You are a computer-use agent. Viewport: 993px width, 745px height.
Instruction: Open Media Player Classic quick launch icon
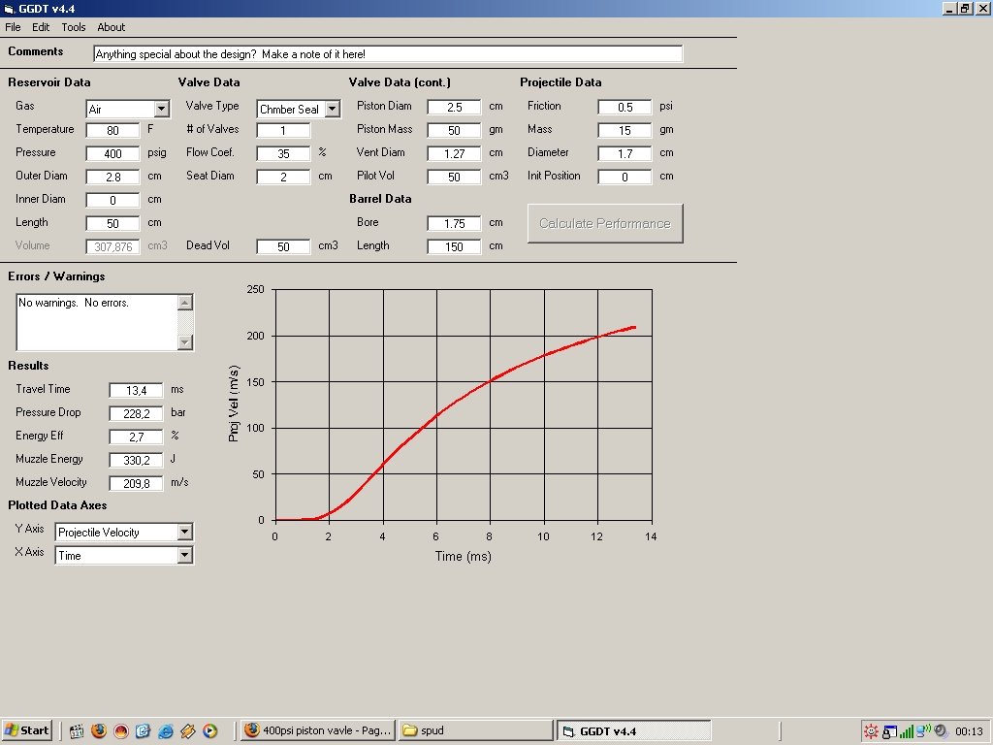(x=77, y=730)
